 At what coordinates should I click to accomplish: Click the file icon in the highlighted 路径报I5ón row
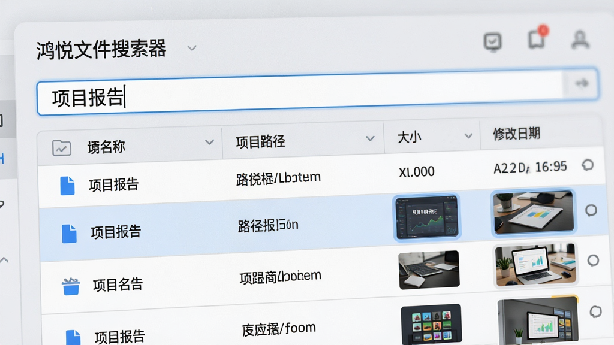69,234
